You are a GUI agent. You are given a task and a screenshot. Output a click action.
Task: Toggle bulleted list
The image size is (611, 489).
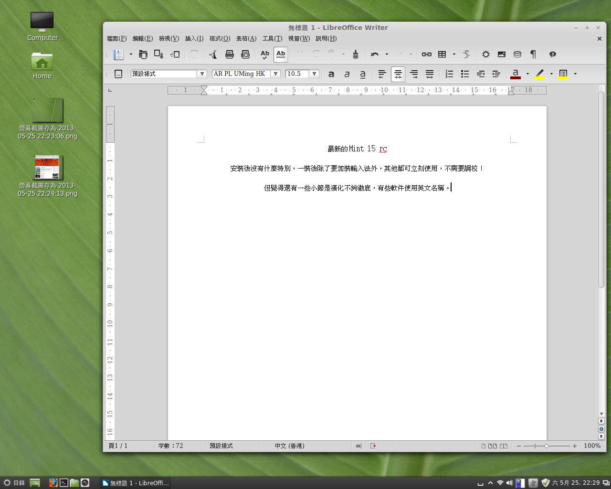click(x=464, y=74)
